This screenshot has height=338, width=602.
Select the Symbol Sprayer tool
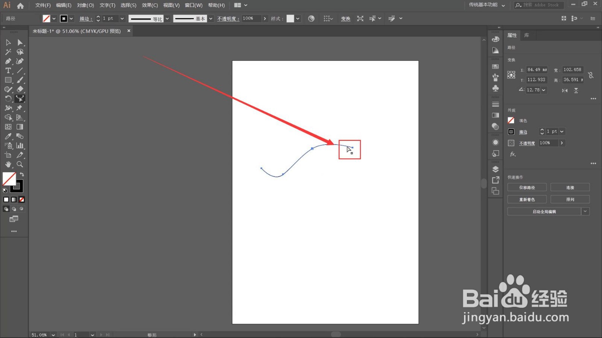click(8, 146)
